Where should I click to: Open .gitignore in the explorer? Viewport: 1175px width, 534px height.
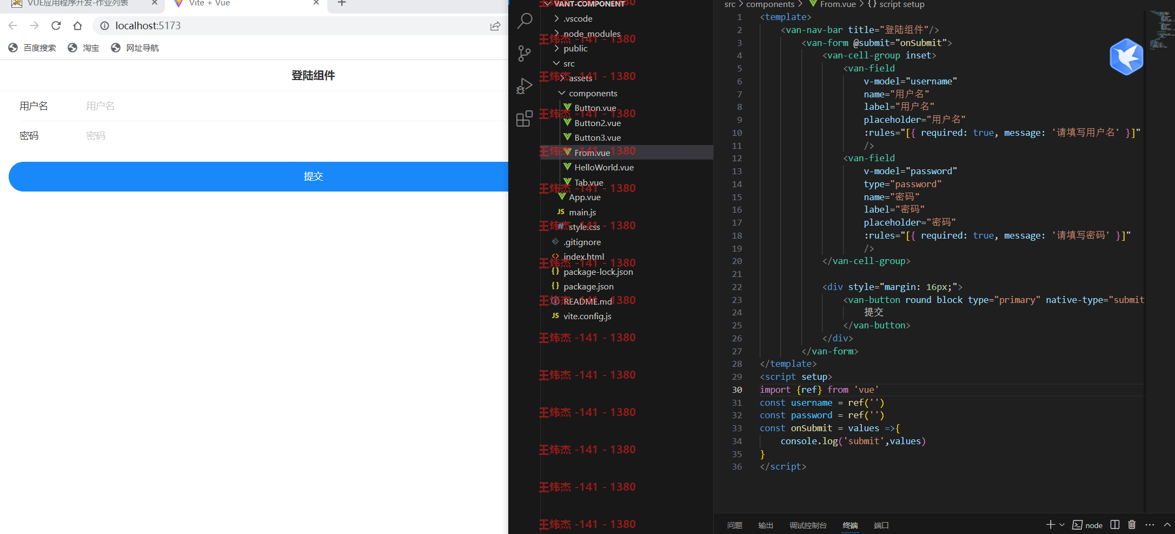pyautogui.click(x=582, y=242)
